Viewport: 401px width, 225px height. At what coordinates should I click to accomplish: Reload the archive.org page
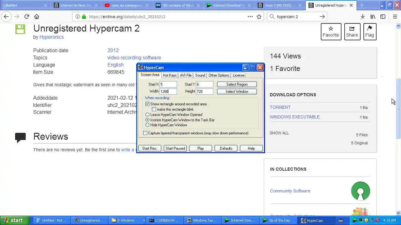[27, 17]
